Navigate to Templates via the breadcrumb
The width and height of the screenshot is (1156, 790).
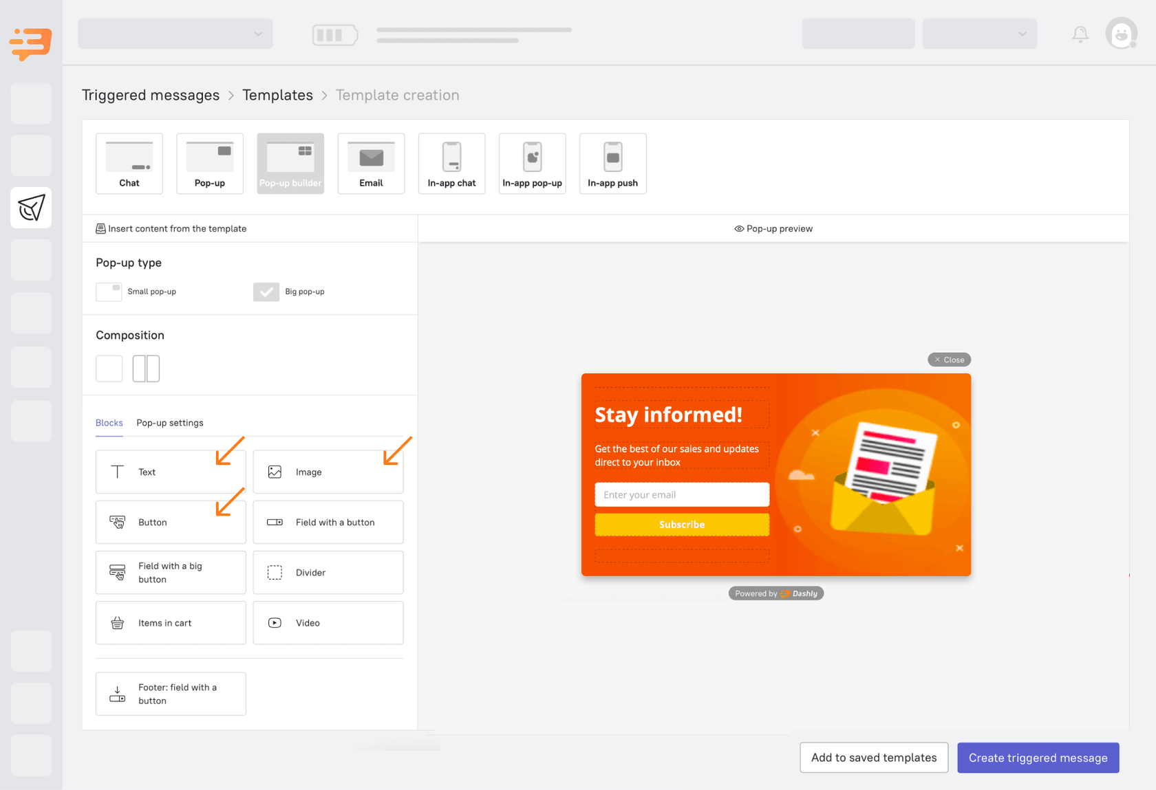pos(277,95)
